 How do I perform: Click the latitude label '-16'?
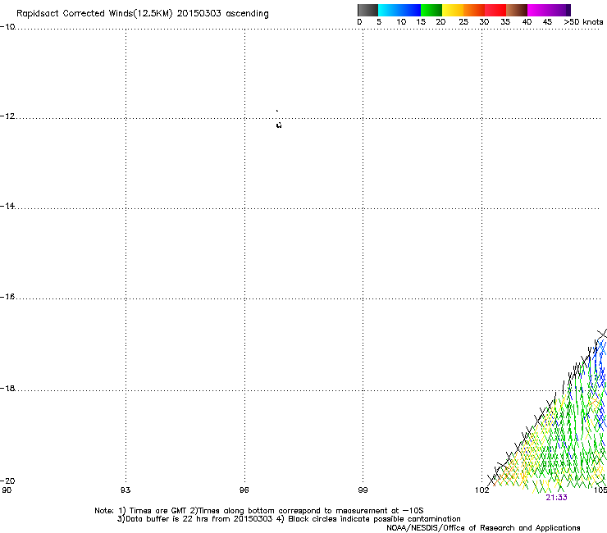pyautogui.click(x=7, y=297)
